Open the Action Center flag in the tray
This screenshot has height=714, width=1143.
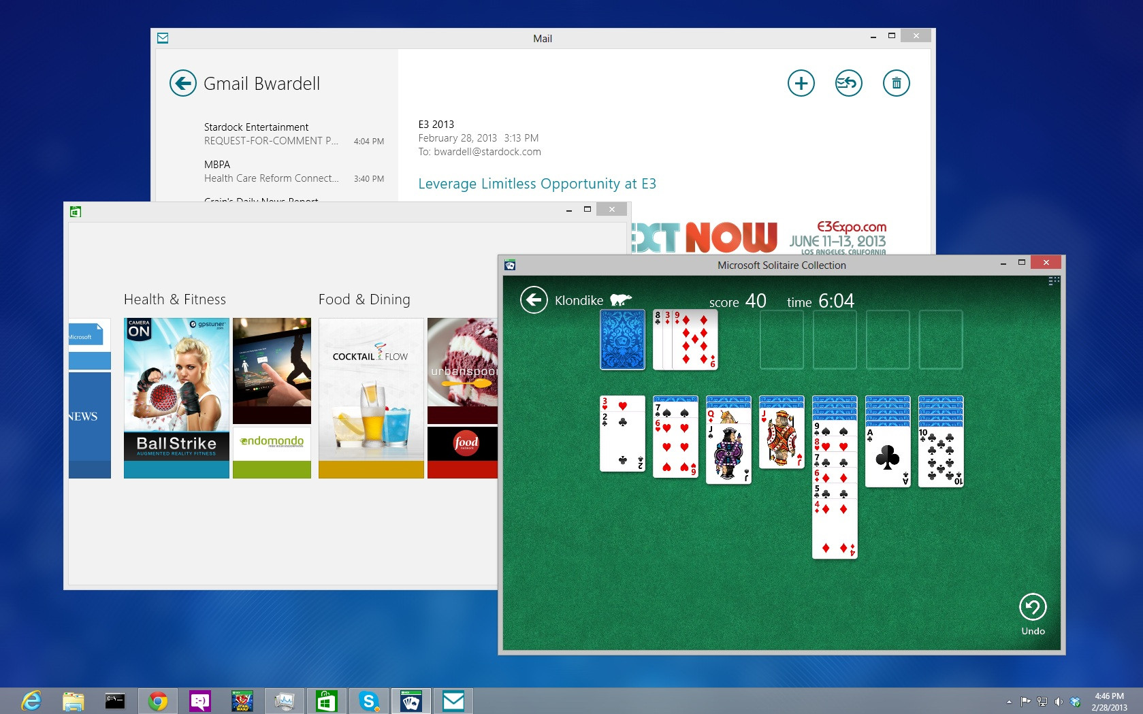tap(1025, 702)
